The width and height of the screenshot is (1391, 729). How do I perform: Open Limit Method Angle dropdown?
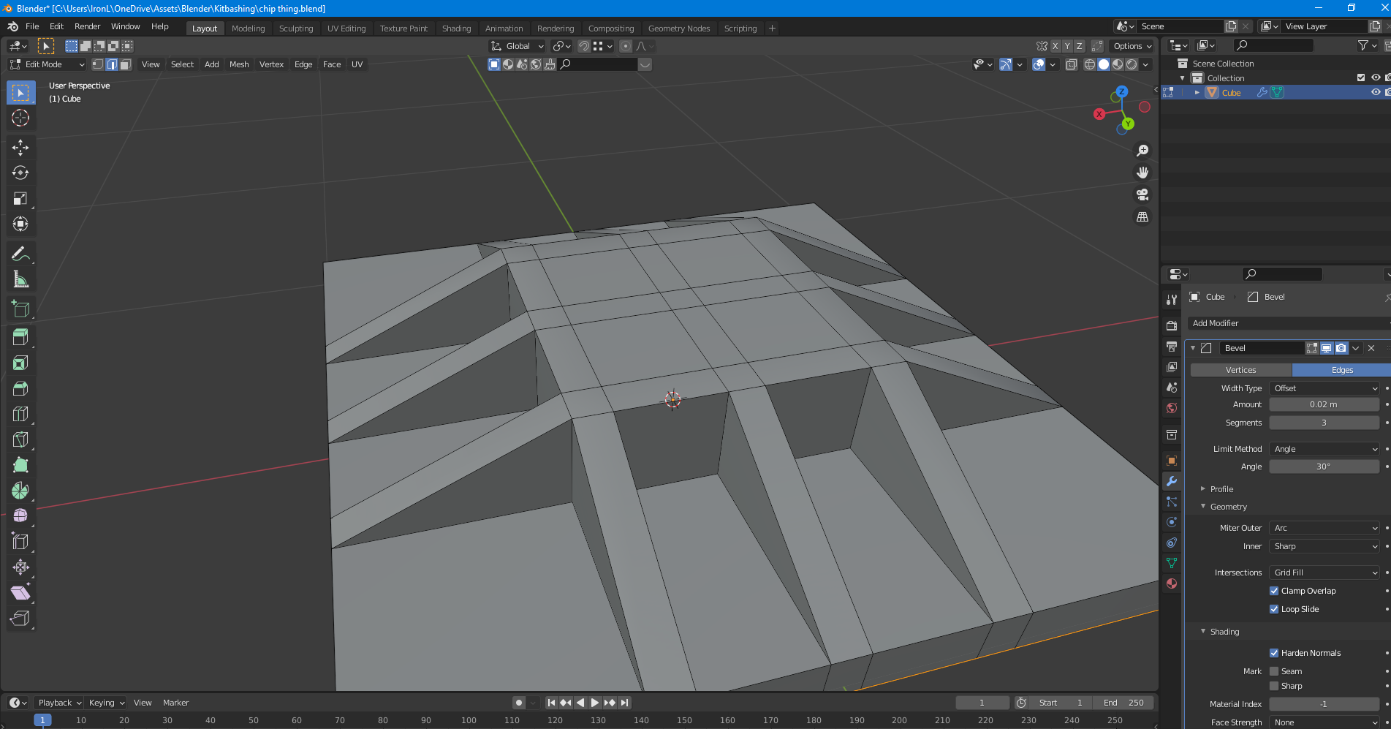pyautogui.click(x=1324, y=449)
